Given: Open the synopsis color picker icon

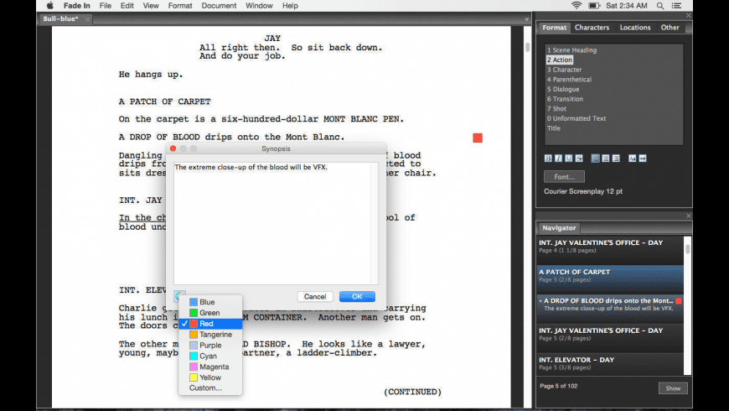Looking at the screenshot, I should [x=180, y=294].
